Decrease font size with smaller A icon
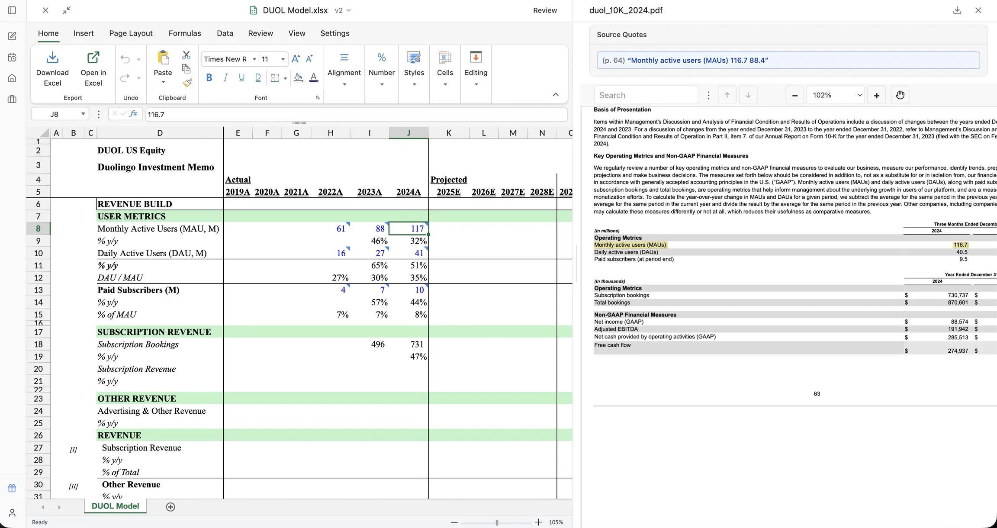997x528 pixels. click(x=309, y=59)
